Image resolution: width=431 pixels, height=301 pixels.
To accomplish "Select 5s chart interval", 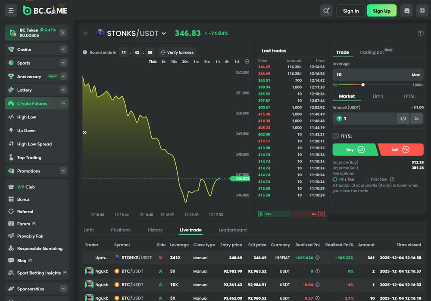I will click(163, 61).
